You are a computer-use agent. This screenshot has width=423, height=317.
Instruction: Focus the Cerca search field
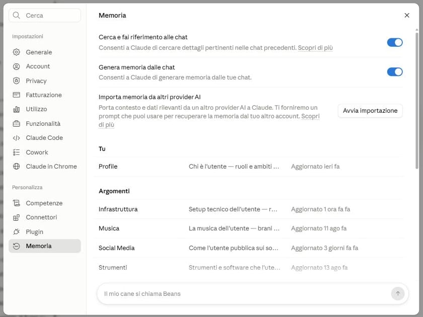point(45,16)
